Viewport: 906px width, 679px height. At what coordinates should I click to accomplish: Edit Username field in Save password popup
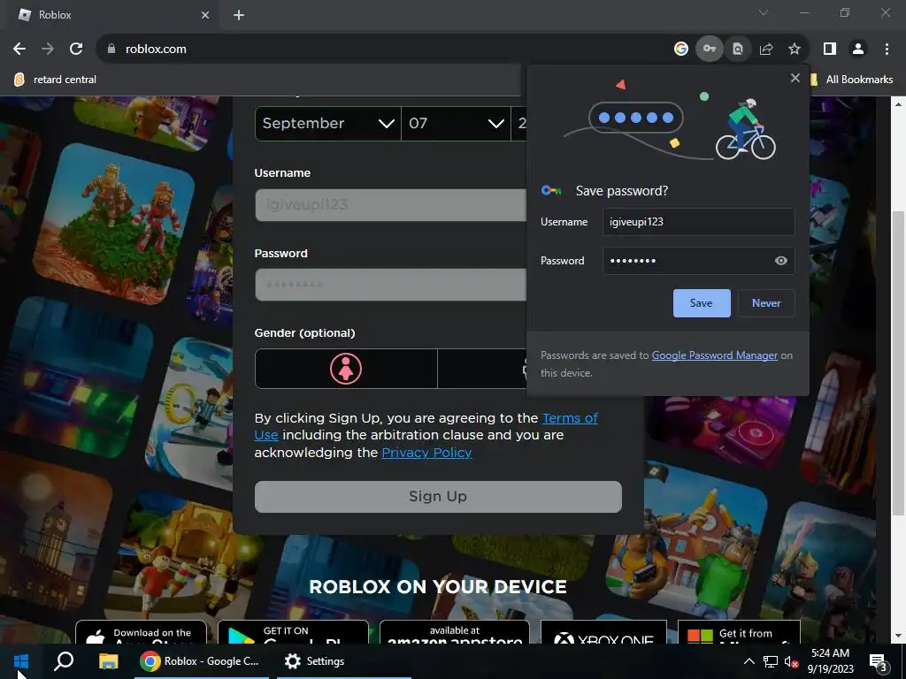(699, 222)
